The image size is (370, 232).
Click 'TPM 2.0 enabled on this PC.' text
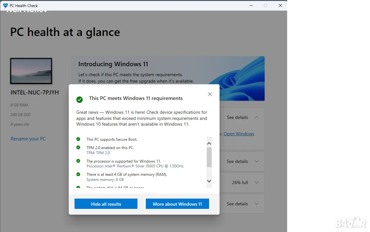(110, 148)
